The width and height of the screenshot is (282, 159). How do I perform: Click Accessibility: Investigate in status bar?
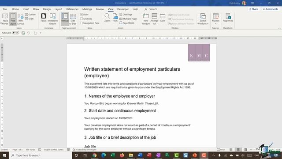[85, 150]
